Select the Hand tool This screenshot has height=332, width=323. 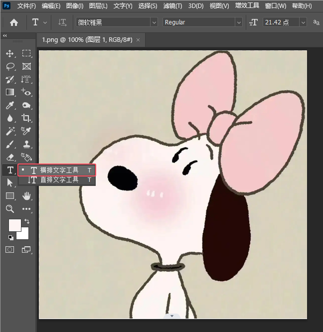(x=26, y=196)
